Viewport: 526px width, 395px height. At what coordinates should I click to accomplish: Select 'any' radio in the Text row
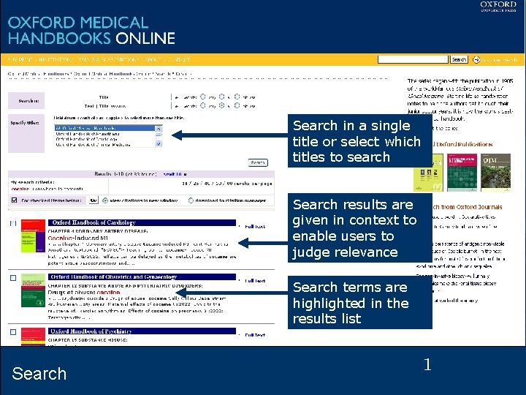click(203, 105)
